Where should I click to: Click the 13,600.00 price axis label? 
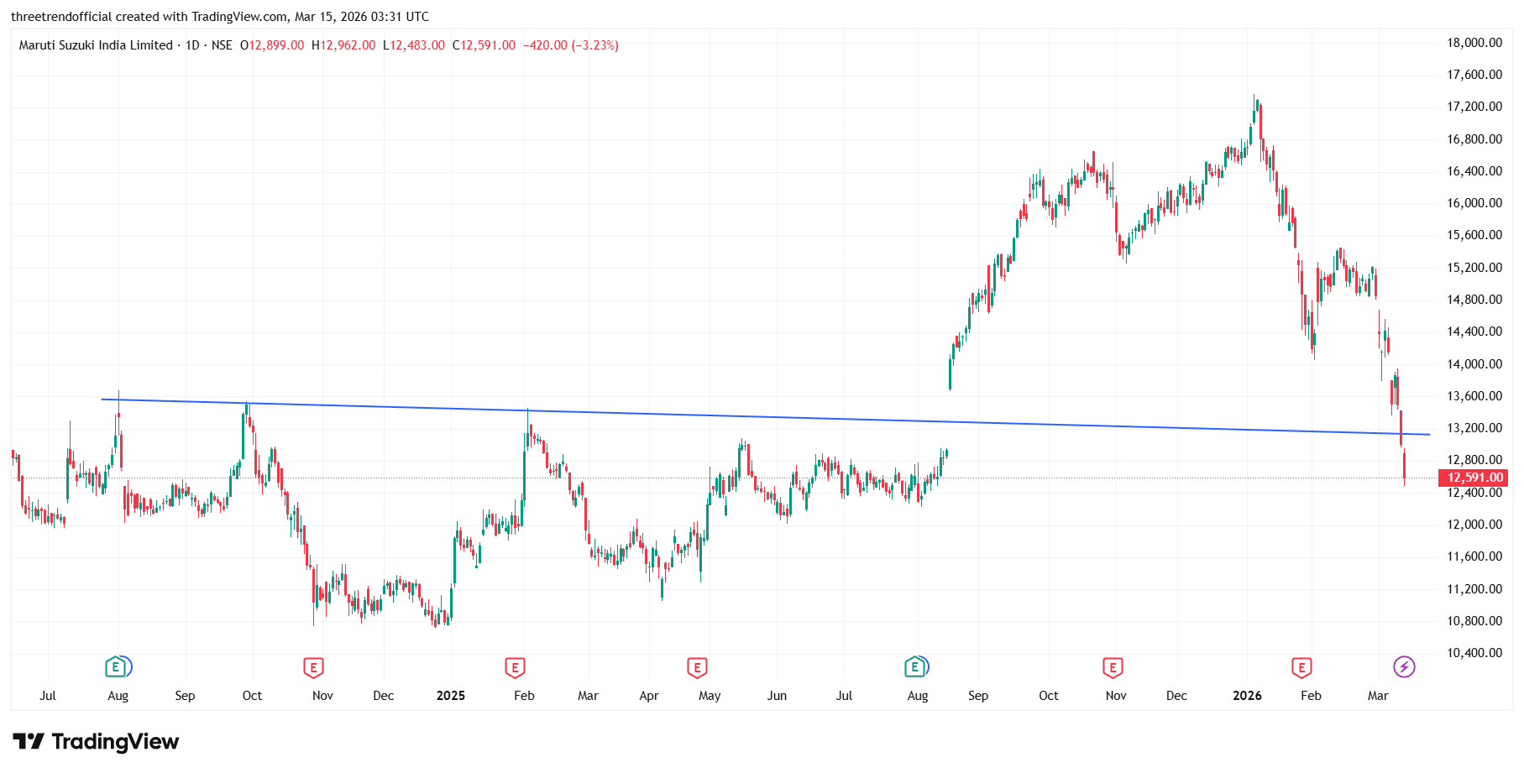pos(1474,396)
